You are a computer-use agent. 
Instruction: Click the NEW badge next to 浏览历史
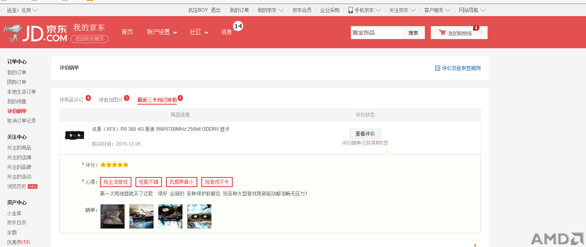(x=33, y=186)
